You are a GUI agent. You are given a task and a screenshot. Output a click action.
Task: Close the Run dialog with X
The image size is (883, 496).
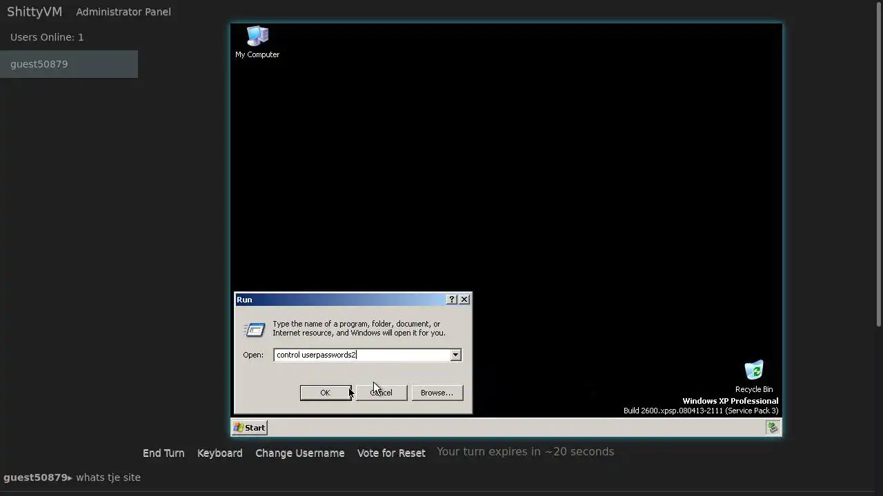[464, 300]
